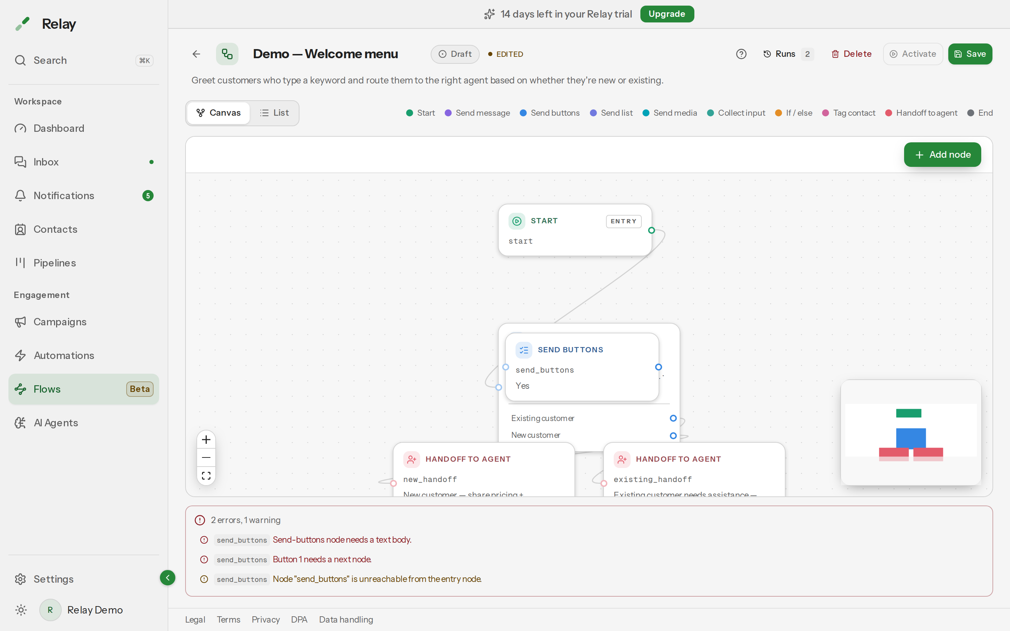
Task: Open the Runs history
Action: tap(788, 54)
